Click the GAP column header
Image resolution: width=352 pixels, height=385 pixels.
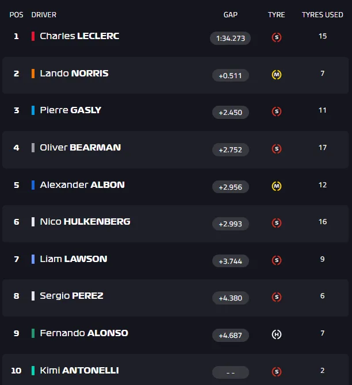pos(230,15)
